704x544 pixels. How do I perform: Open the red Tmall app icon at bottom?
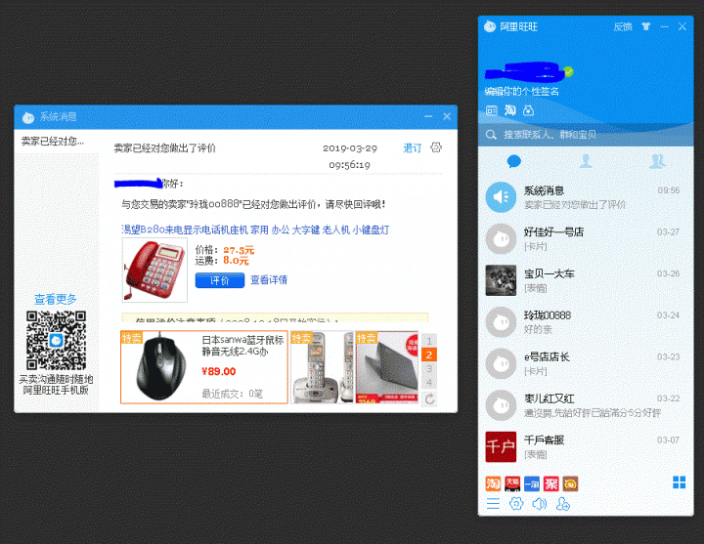pyautogui.click(x=512, y=483)
